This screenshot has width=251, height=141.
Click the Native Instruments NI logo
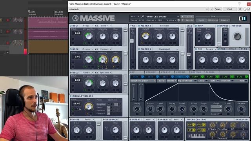point(242,18)
